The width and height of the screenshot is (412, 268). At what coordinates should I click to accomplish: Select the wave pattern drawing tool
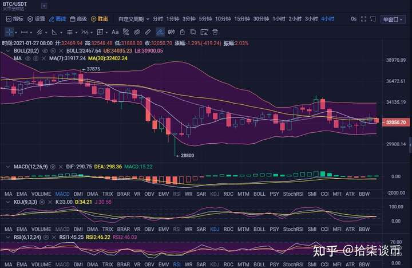[x=85, y=32]
